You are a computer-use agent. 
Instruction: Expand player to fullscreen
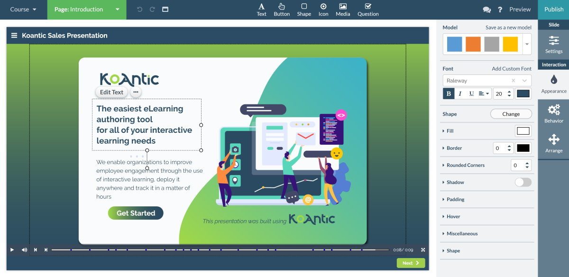423,250
